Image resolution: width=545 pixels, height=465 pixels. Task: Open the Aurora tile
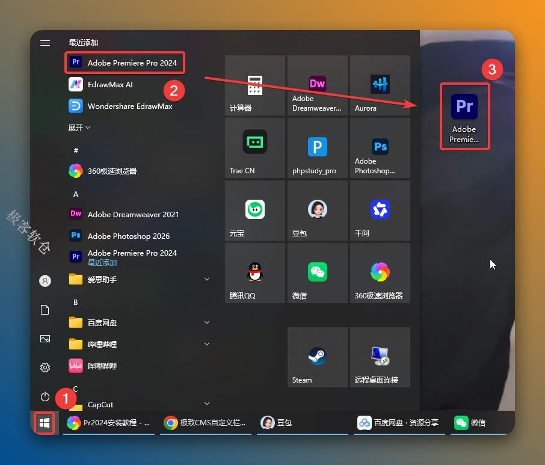click(x=380, y=85)
